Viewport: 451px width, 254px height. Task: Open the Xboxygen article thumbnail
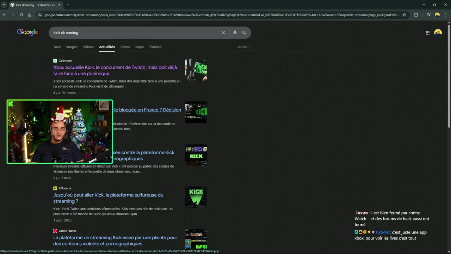point(196,69)
